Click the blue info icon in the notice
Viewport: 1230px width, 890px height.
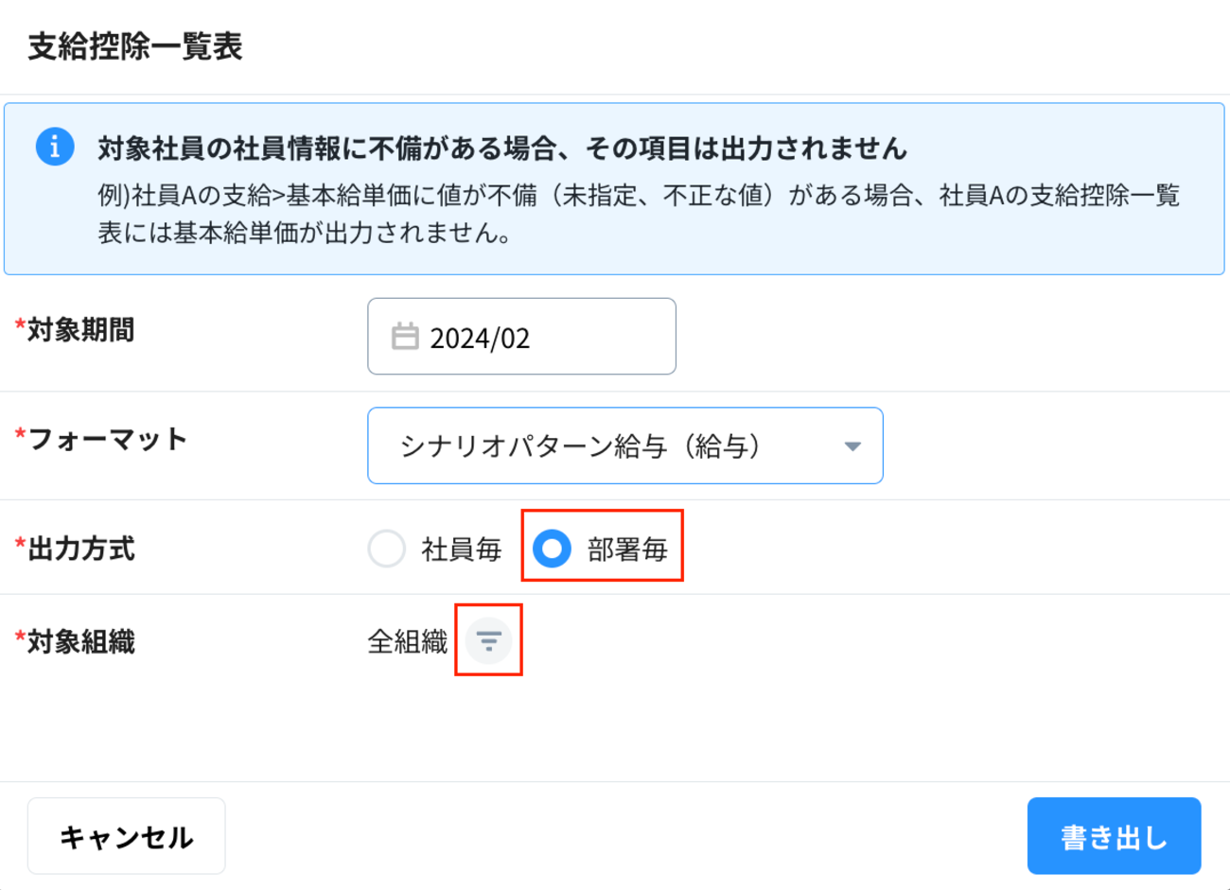click(55, 148)
